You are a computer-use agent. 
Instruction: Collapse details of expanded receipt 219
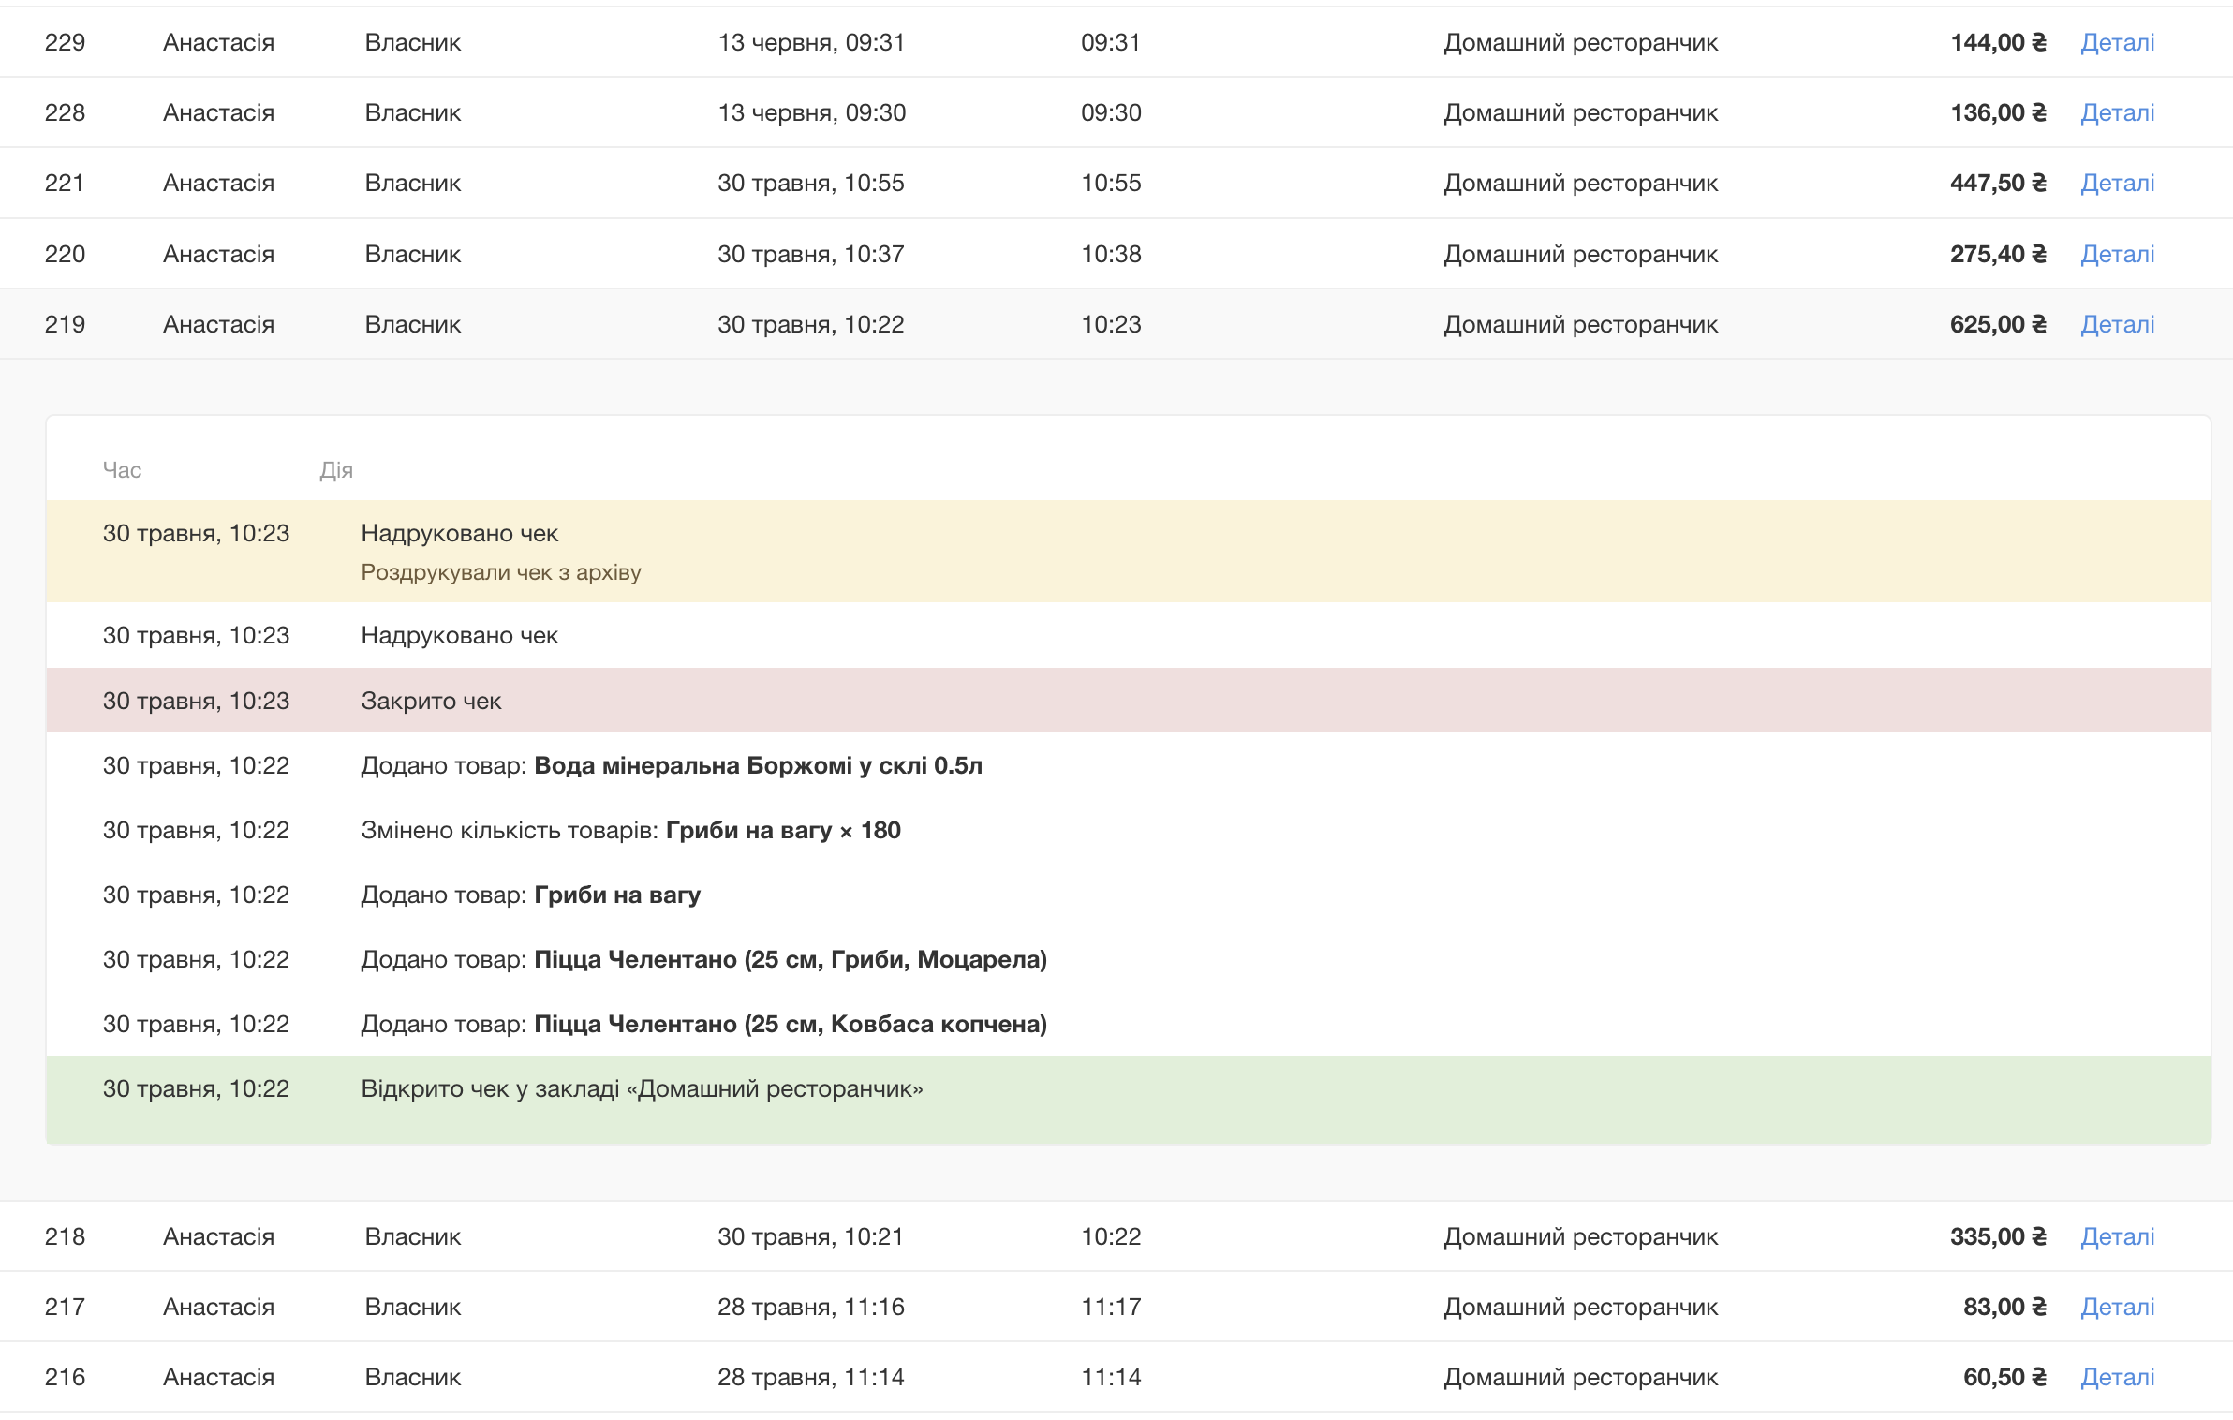[2117, 324]
